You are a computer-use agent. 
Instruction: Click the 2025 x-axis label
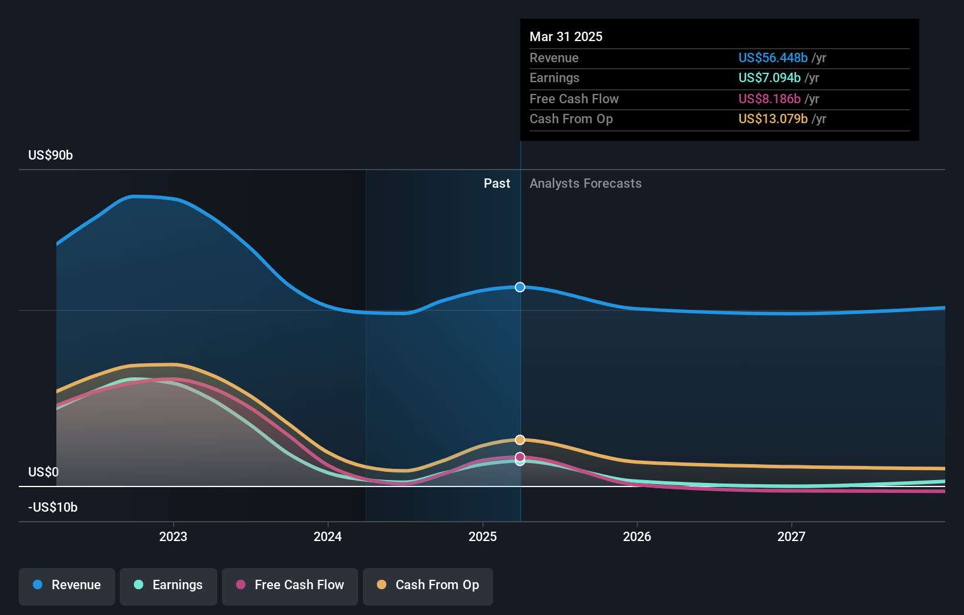click(x=483, y=536)
